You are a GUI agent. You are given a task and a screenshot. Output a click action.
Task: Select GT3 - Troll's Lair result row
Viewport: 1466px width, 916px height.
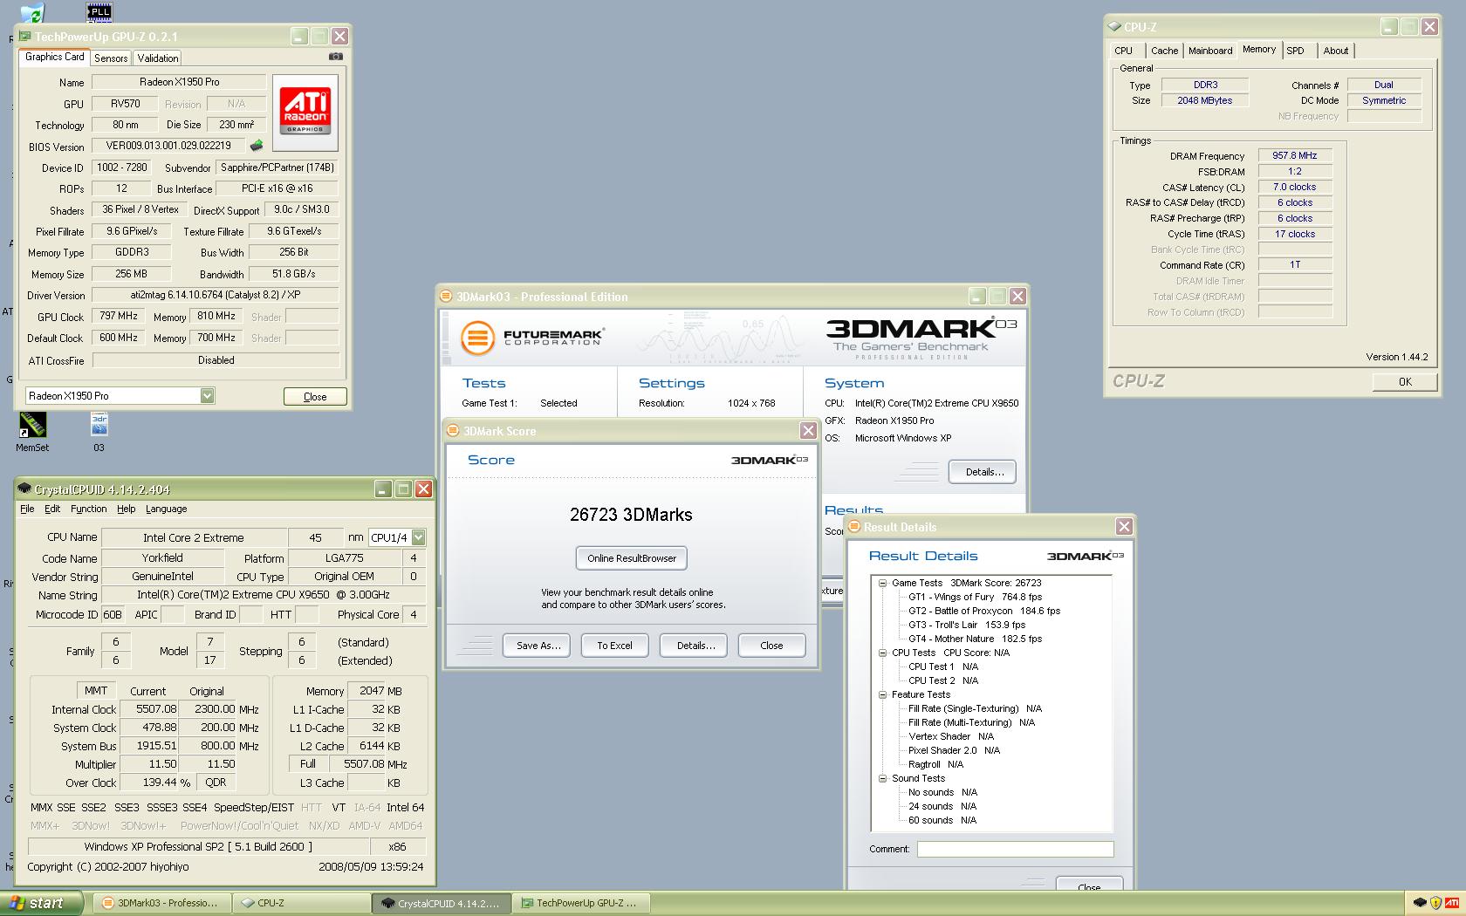(967, 625)
